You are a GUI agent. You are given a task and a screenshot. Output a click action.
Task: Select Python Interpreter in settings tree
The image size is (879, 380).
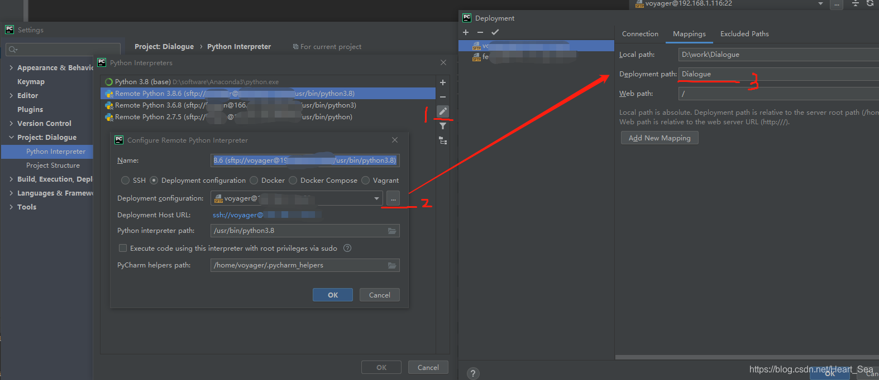[47, 152]
